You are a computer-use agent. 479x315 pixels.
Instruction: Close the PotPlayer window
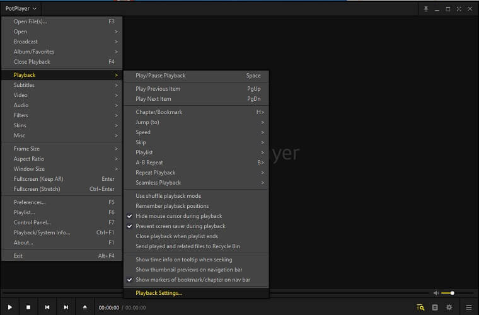coord(470,9)
